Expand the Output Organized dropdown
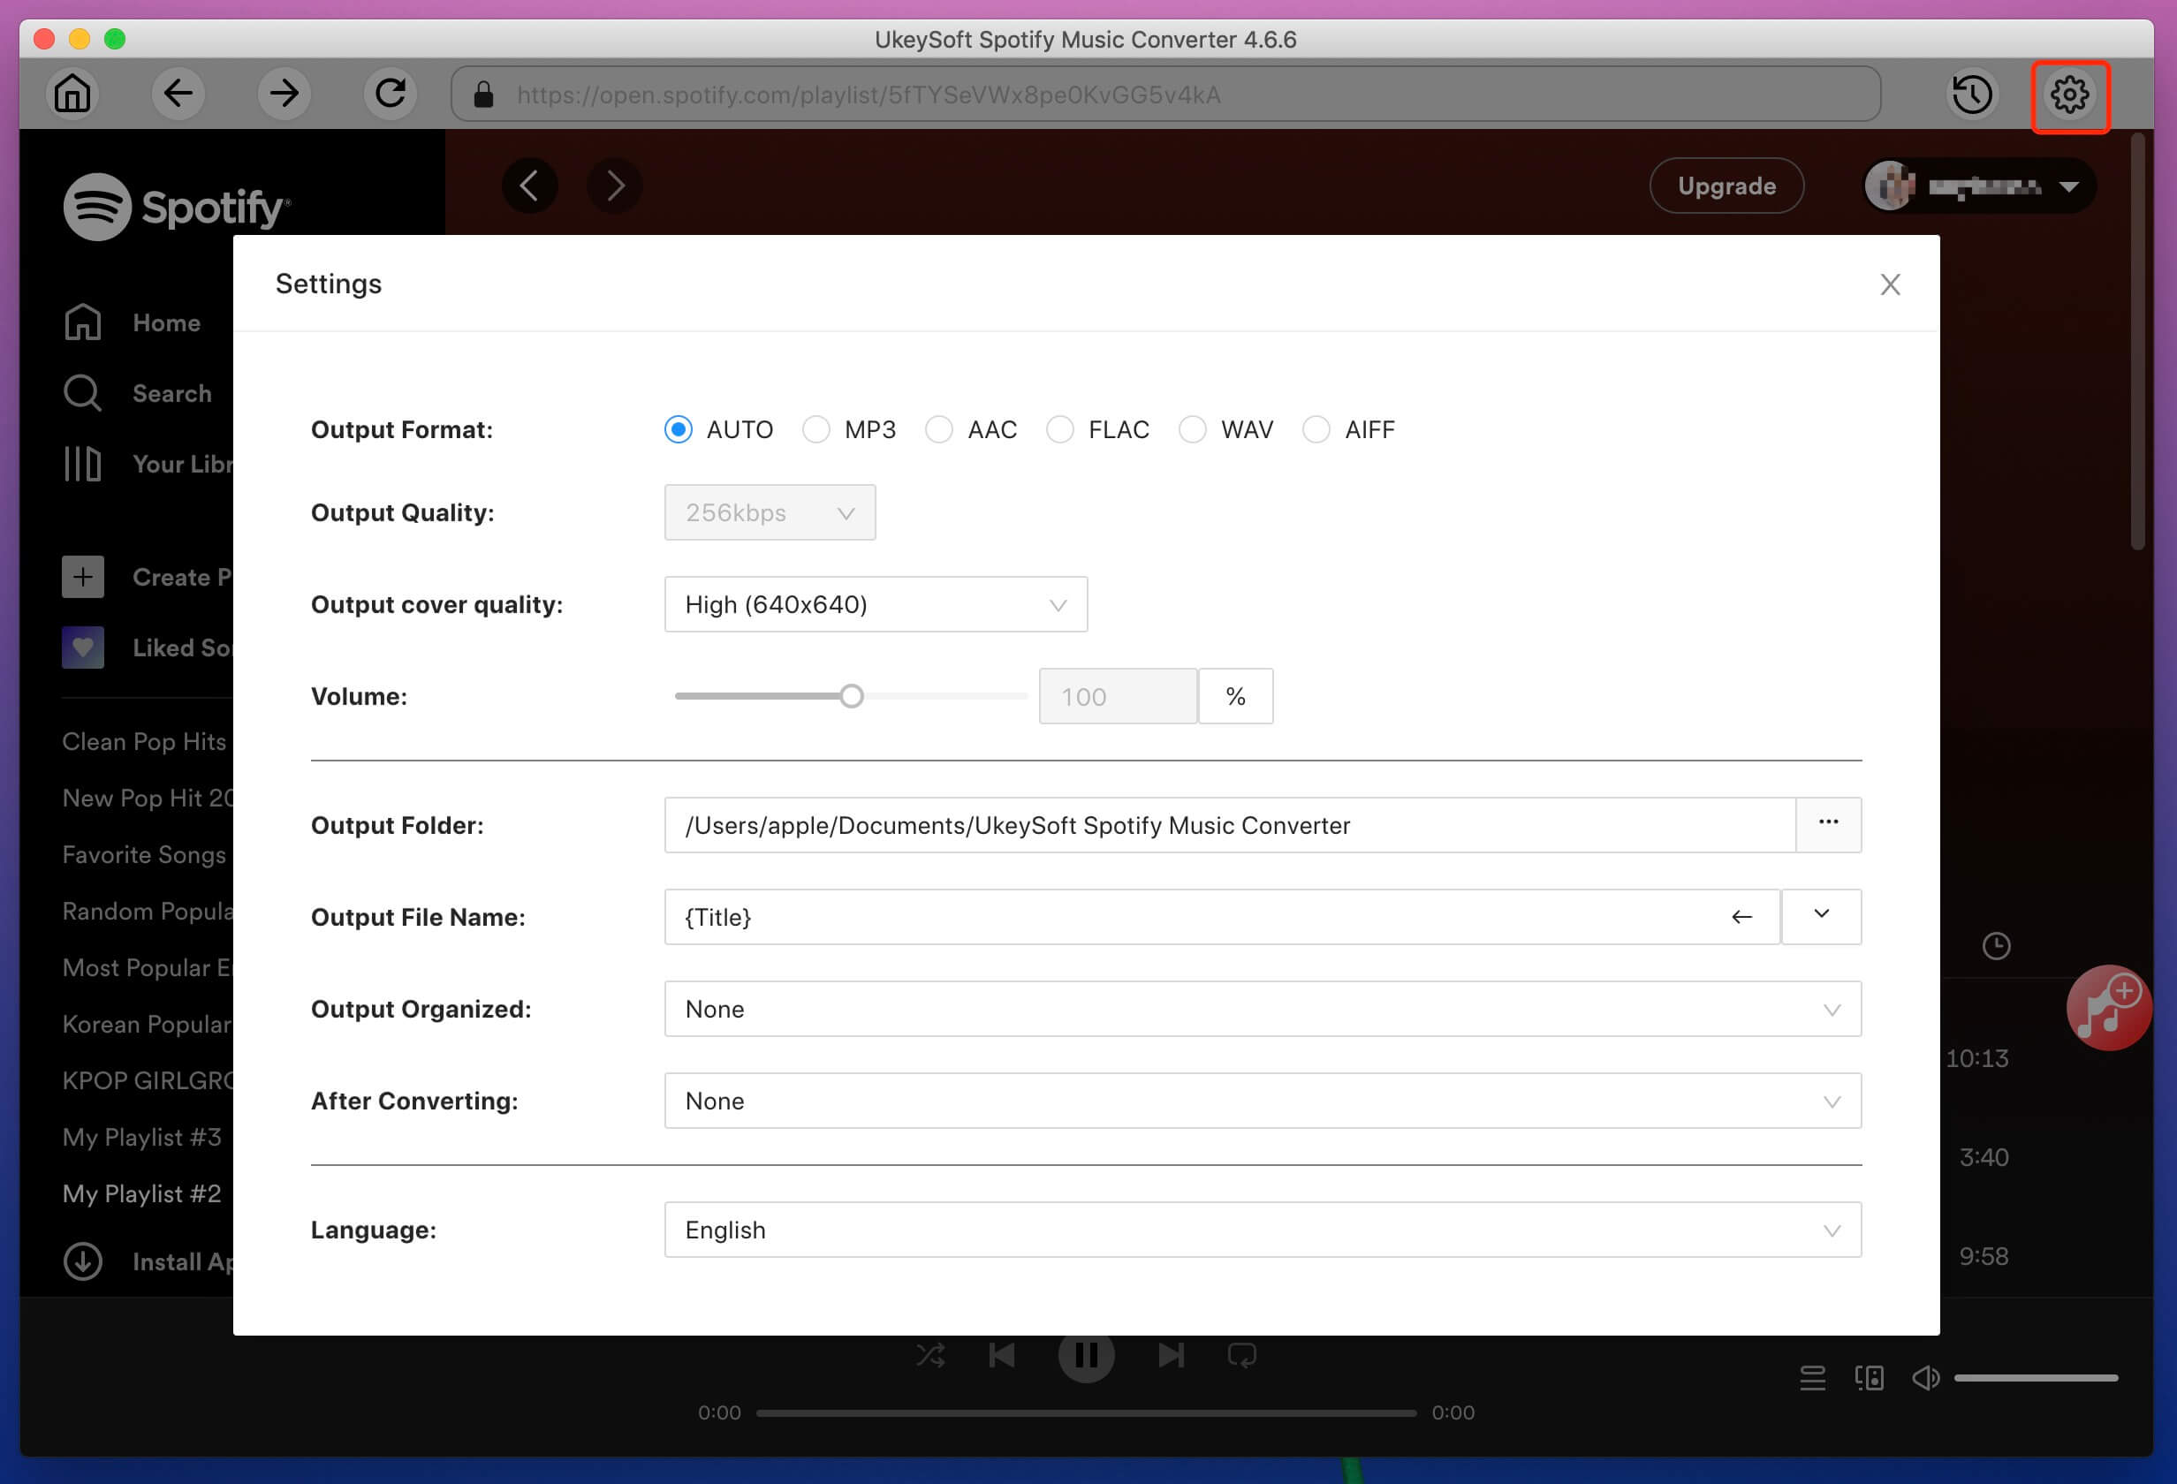This screenshot has height=1484, width=2177. tap(1834, 1008)
